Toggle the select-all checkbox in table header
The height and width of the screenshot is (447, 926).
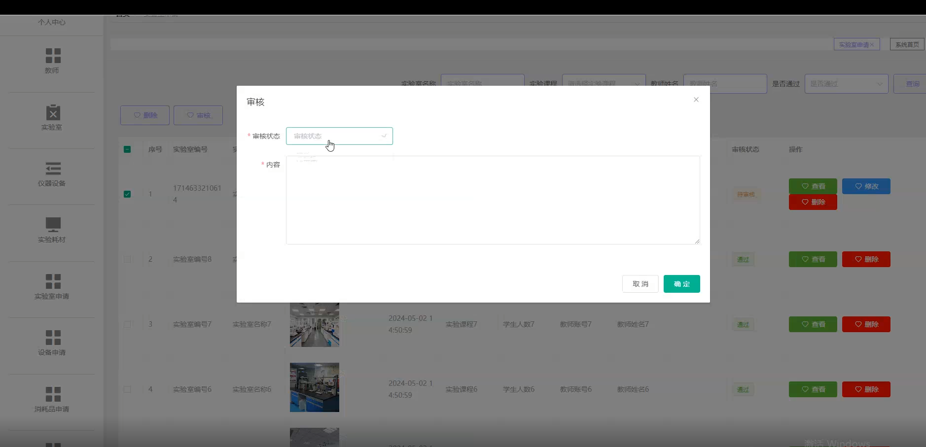pos(127,149)
